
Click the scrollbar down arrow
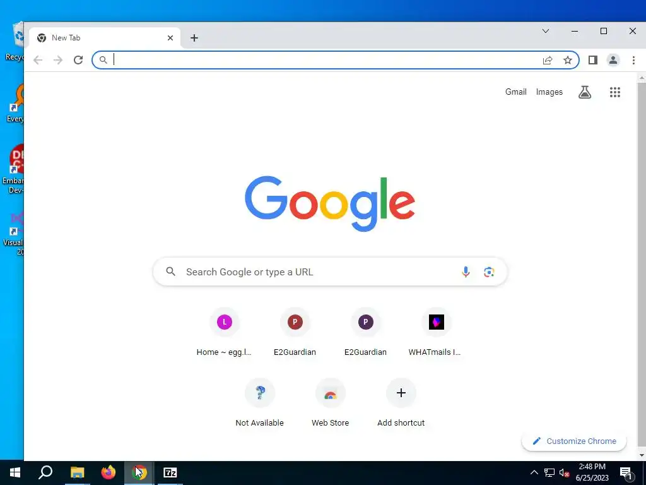coord(642,455)
